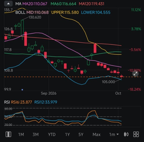This screenshot has height=142, width=144.
Task: Tap the UPPER:115.580 Bollinger label
Action: [x=65, y=12]
